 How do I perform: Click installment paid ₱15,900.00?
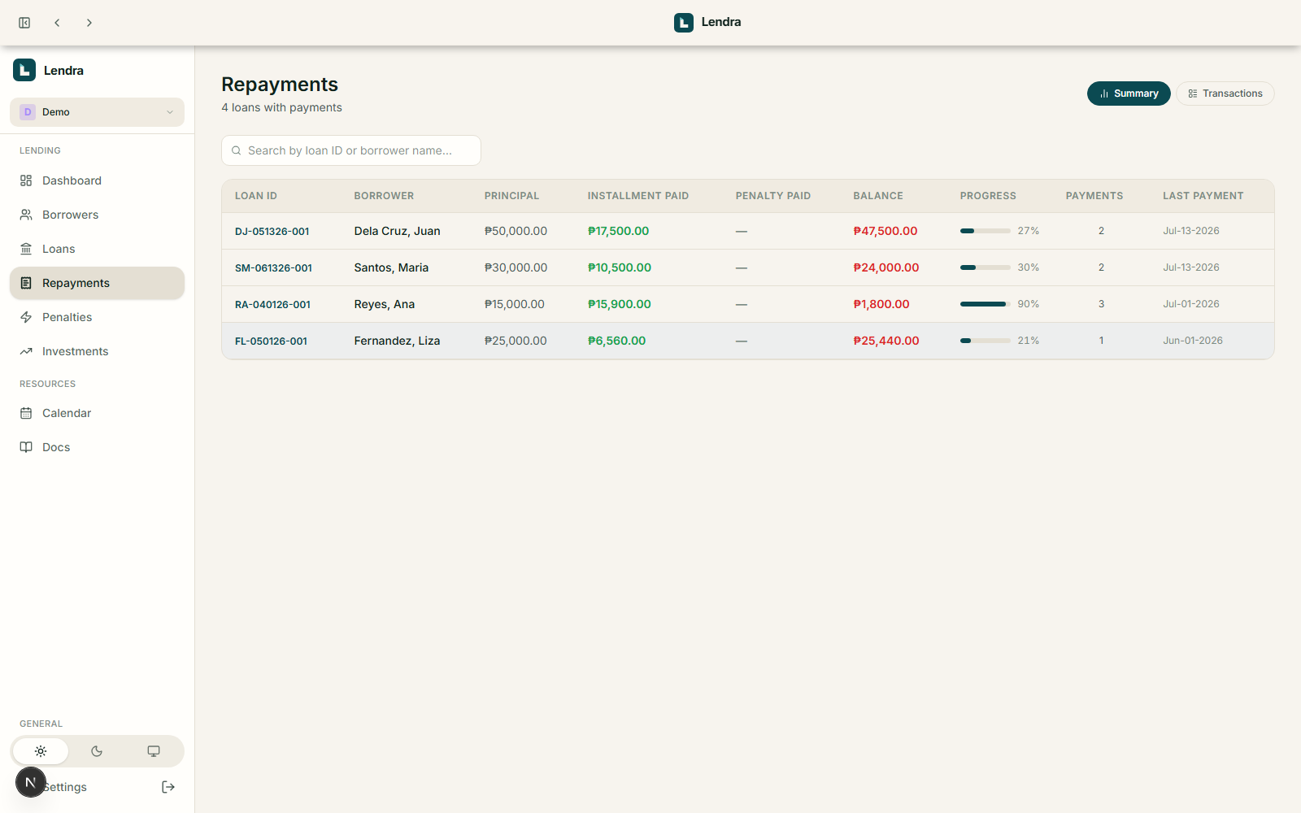pyautogui.click(x=620, y=304)
